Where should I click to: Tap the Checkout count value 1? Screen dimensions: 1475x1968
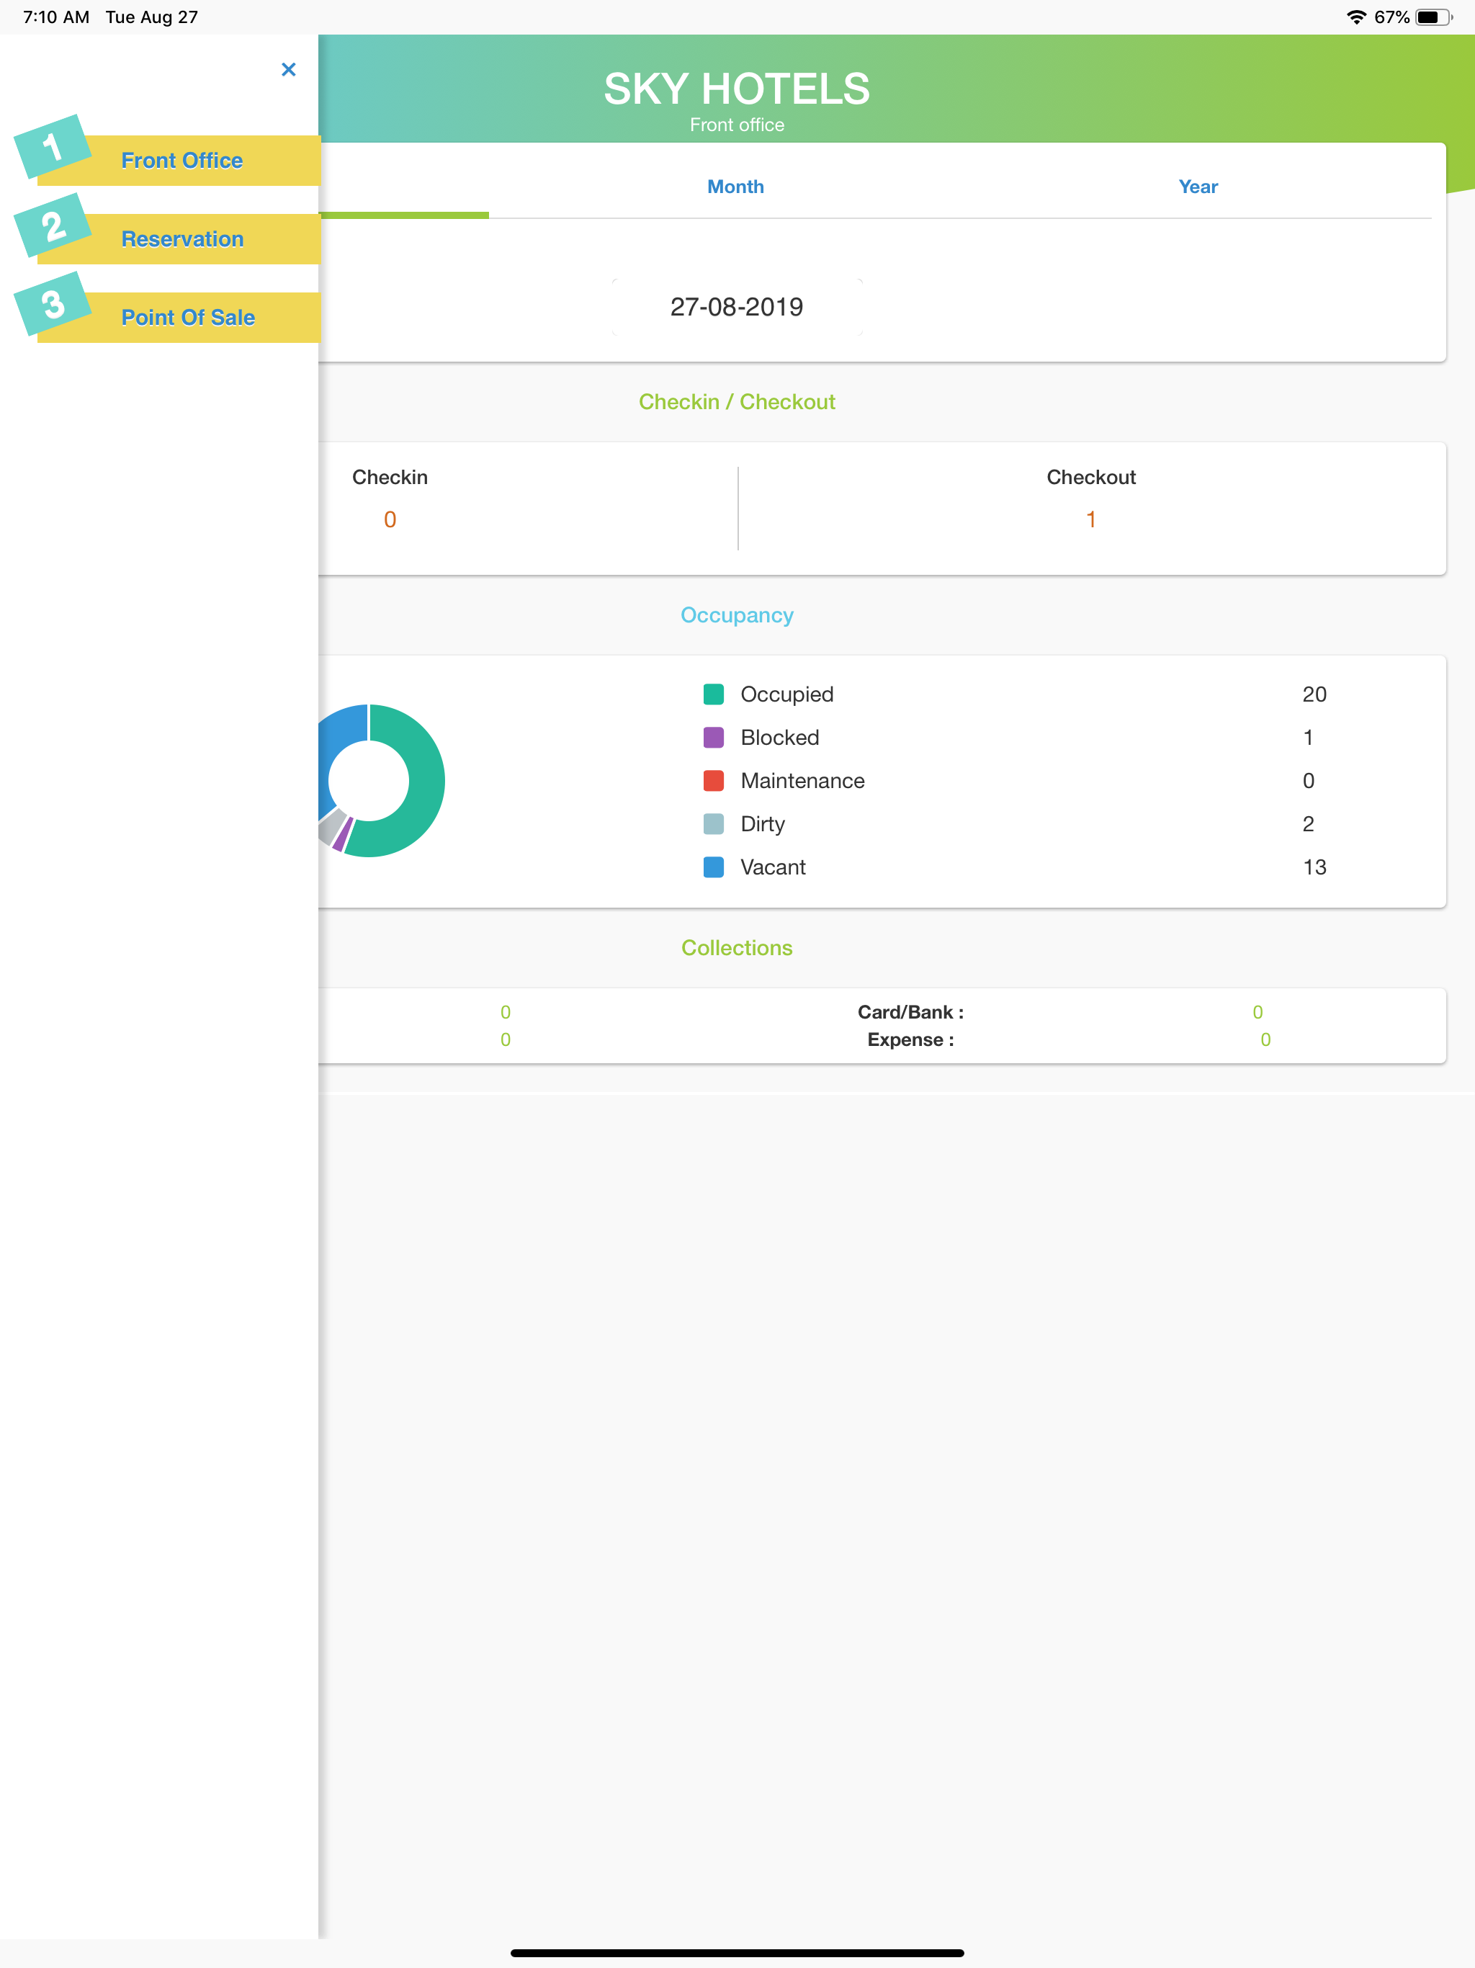[1090, 519]
